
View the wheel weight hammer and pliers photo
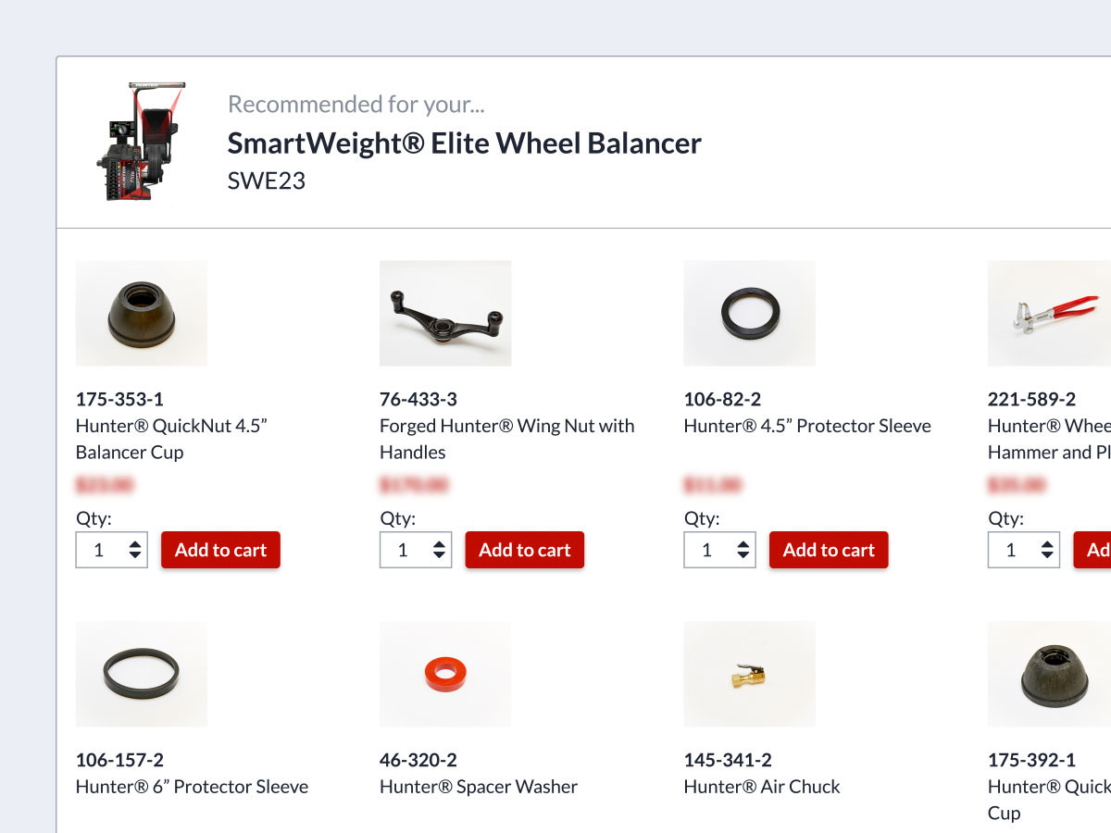(1049, 313)
